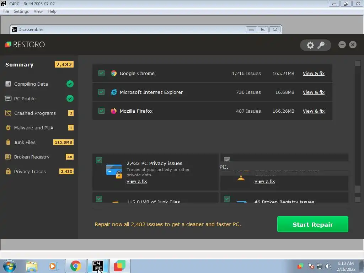
Task: Click View & fix in right card
Action: [264, 181]
